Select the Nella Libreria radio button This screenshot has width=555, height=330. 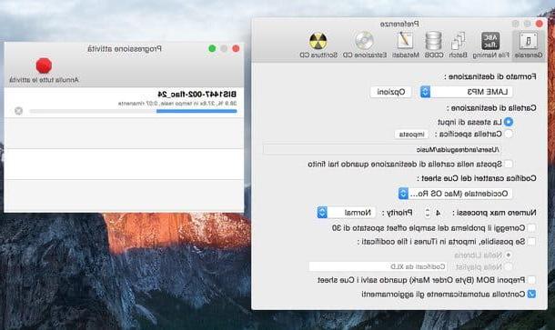[x=509, y=255]
